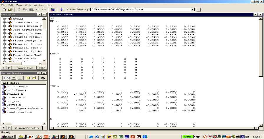
Task: Click the Redo toolbar icon
Action: [x=44, y=10]
